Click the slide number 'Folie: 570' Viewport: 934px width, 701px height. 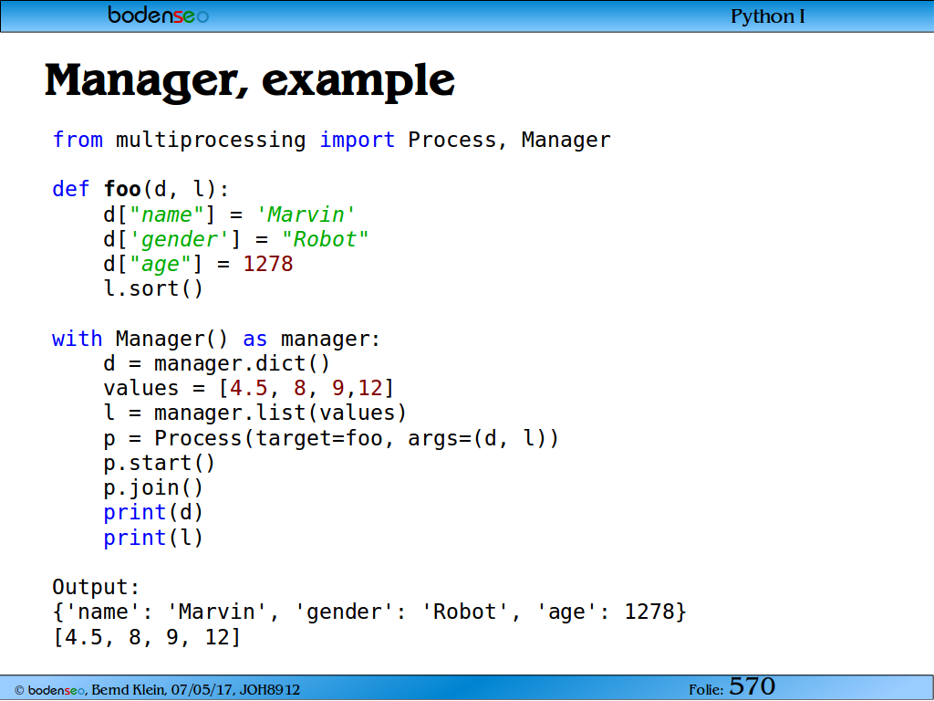pos(732,687)
